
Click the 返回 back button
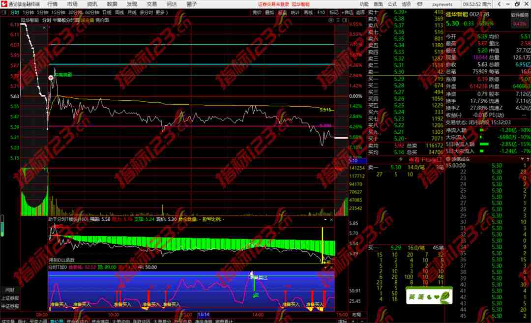pos(360,12)
